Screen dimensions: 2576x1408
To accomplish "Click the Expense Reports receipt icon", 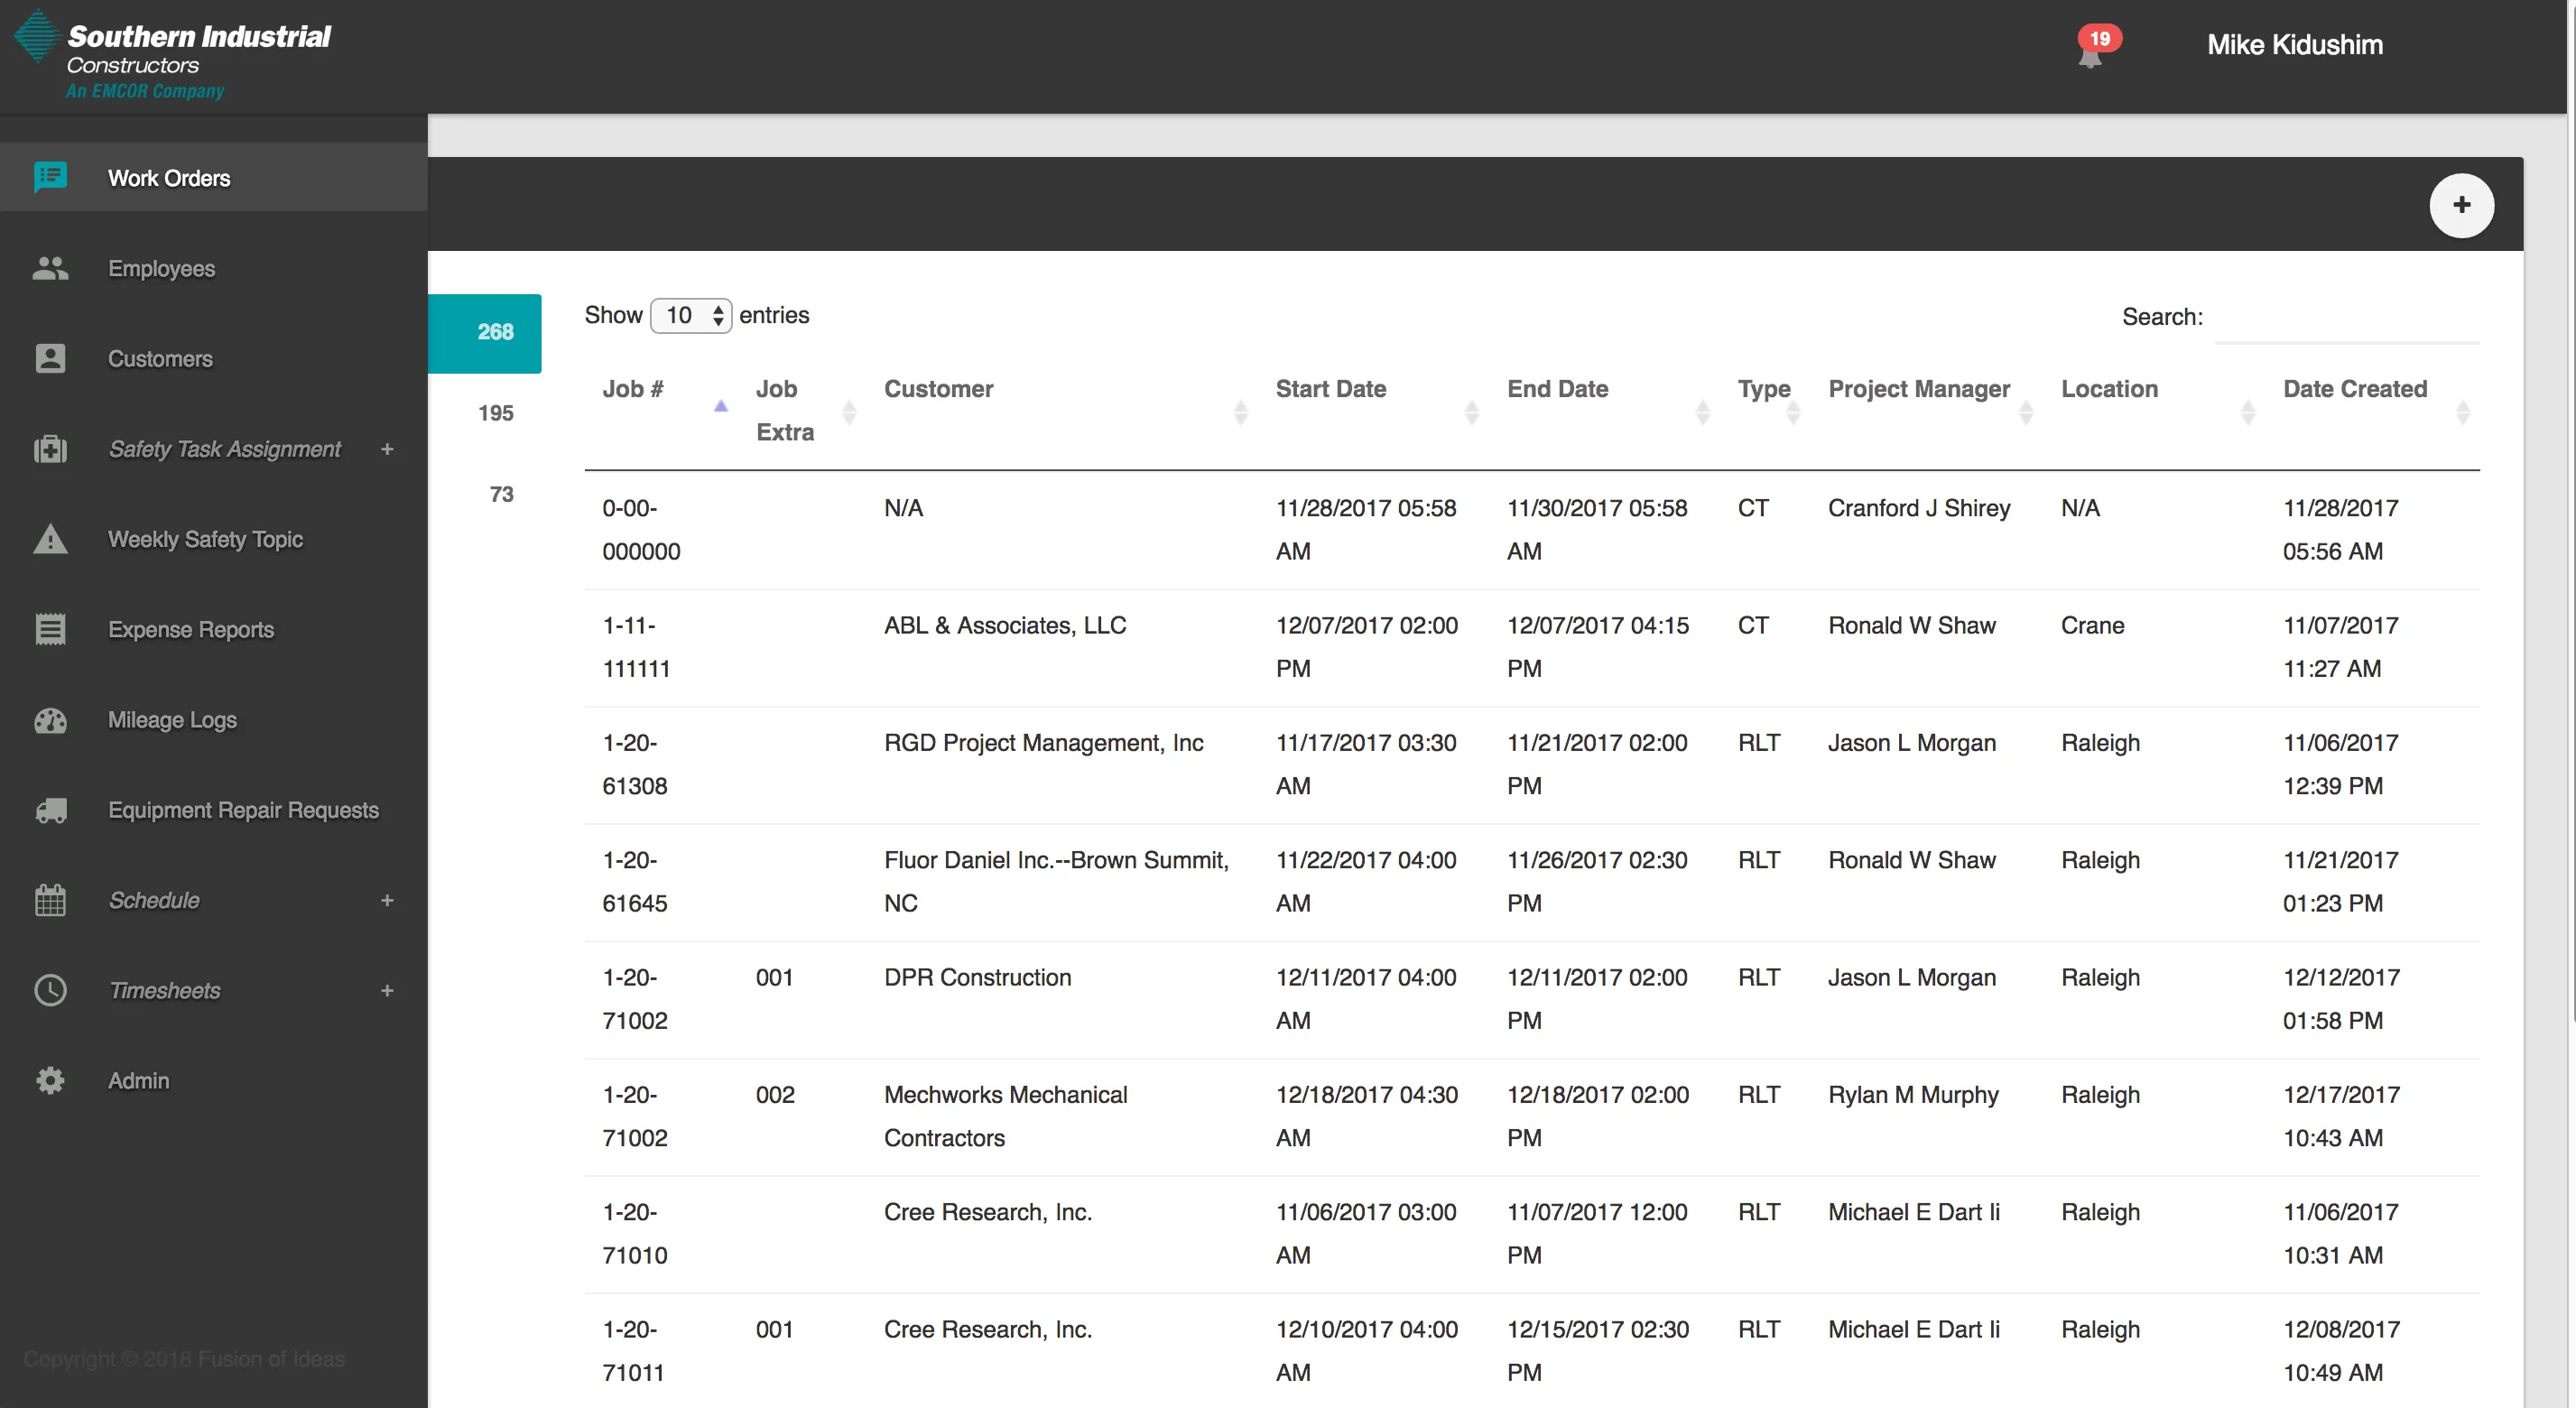I will (x=50, y=629).
